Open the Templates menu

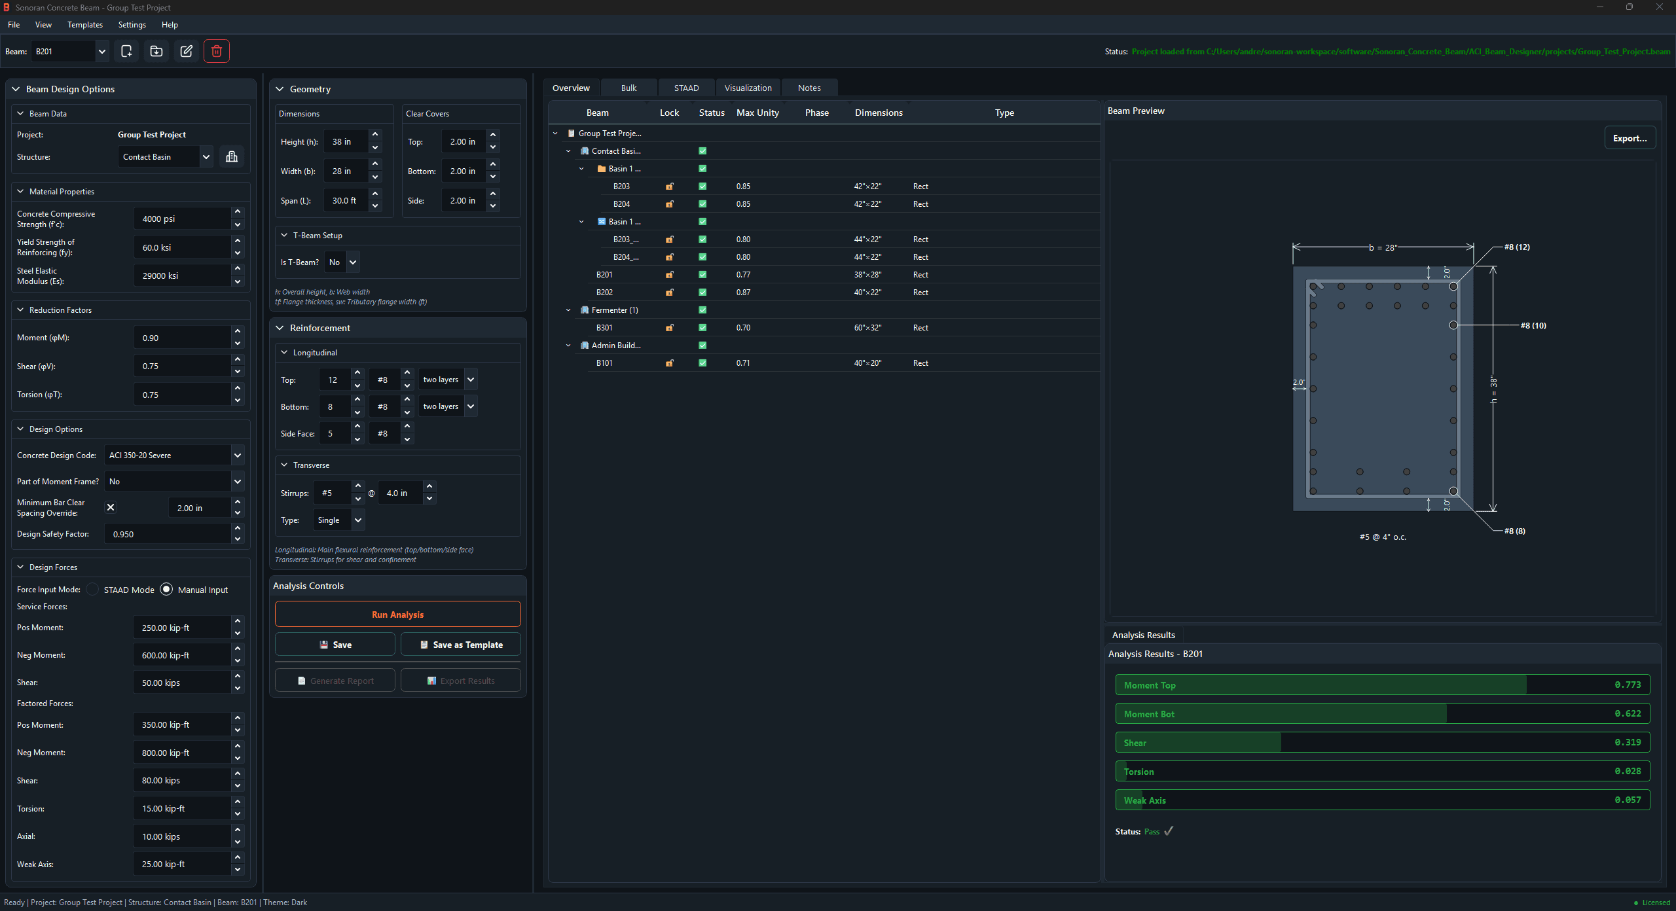(84, 25)
